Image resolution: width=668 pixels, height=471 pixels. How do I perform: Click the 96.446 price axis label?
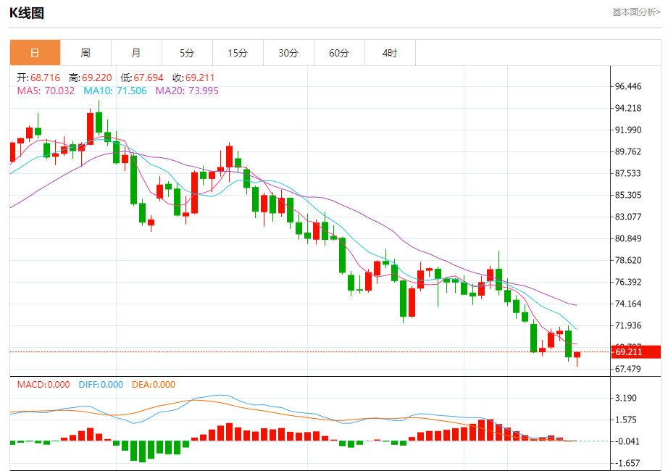[628, 86]
